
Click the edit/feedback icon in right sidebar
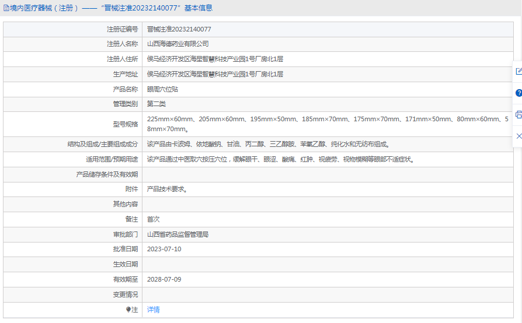click(x=518, y=71)
